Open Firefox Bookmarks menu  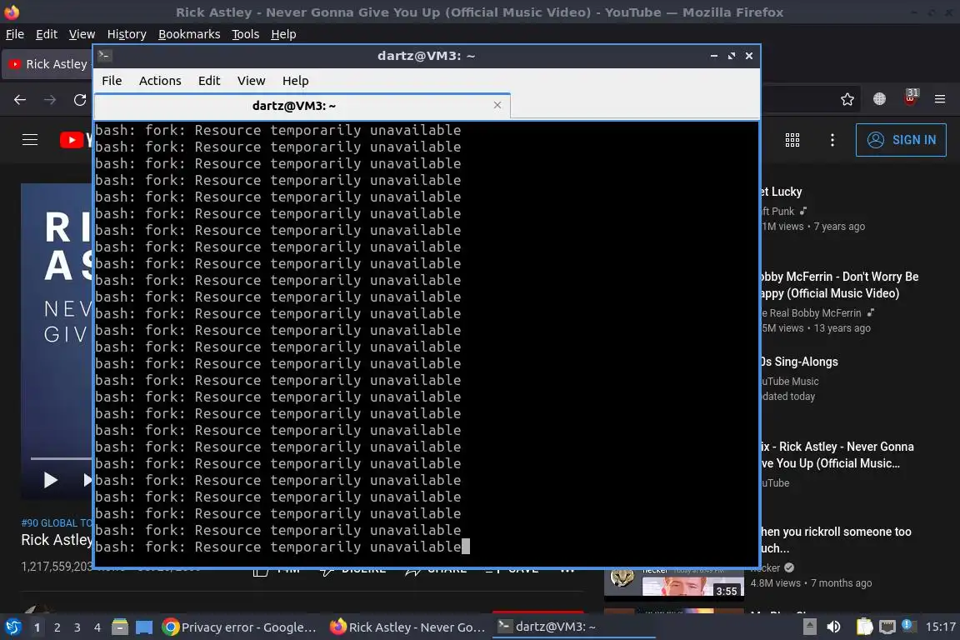pos(189,34)
